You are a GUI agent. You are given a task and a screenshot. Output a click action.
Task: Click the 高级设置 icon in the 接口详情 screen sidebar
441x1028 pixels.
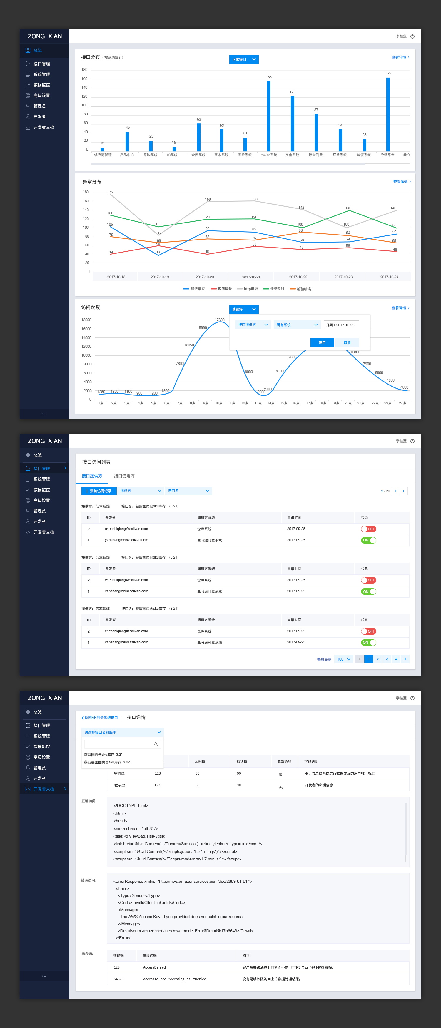(28, 757)
